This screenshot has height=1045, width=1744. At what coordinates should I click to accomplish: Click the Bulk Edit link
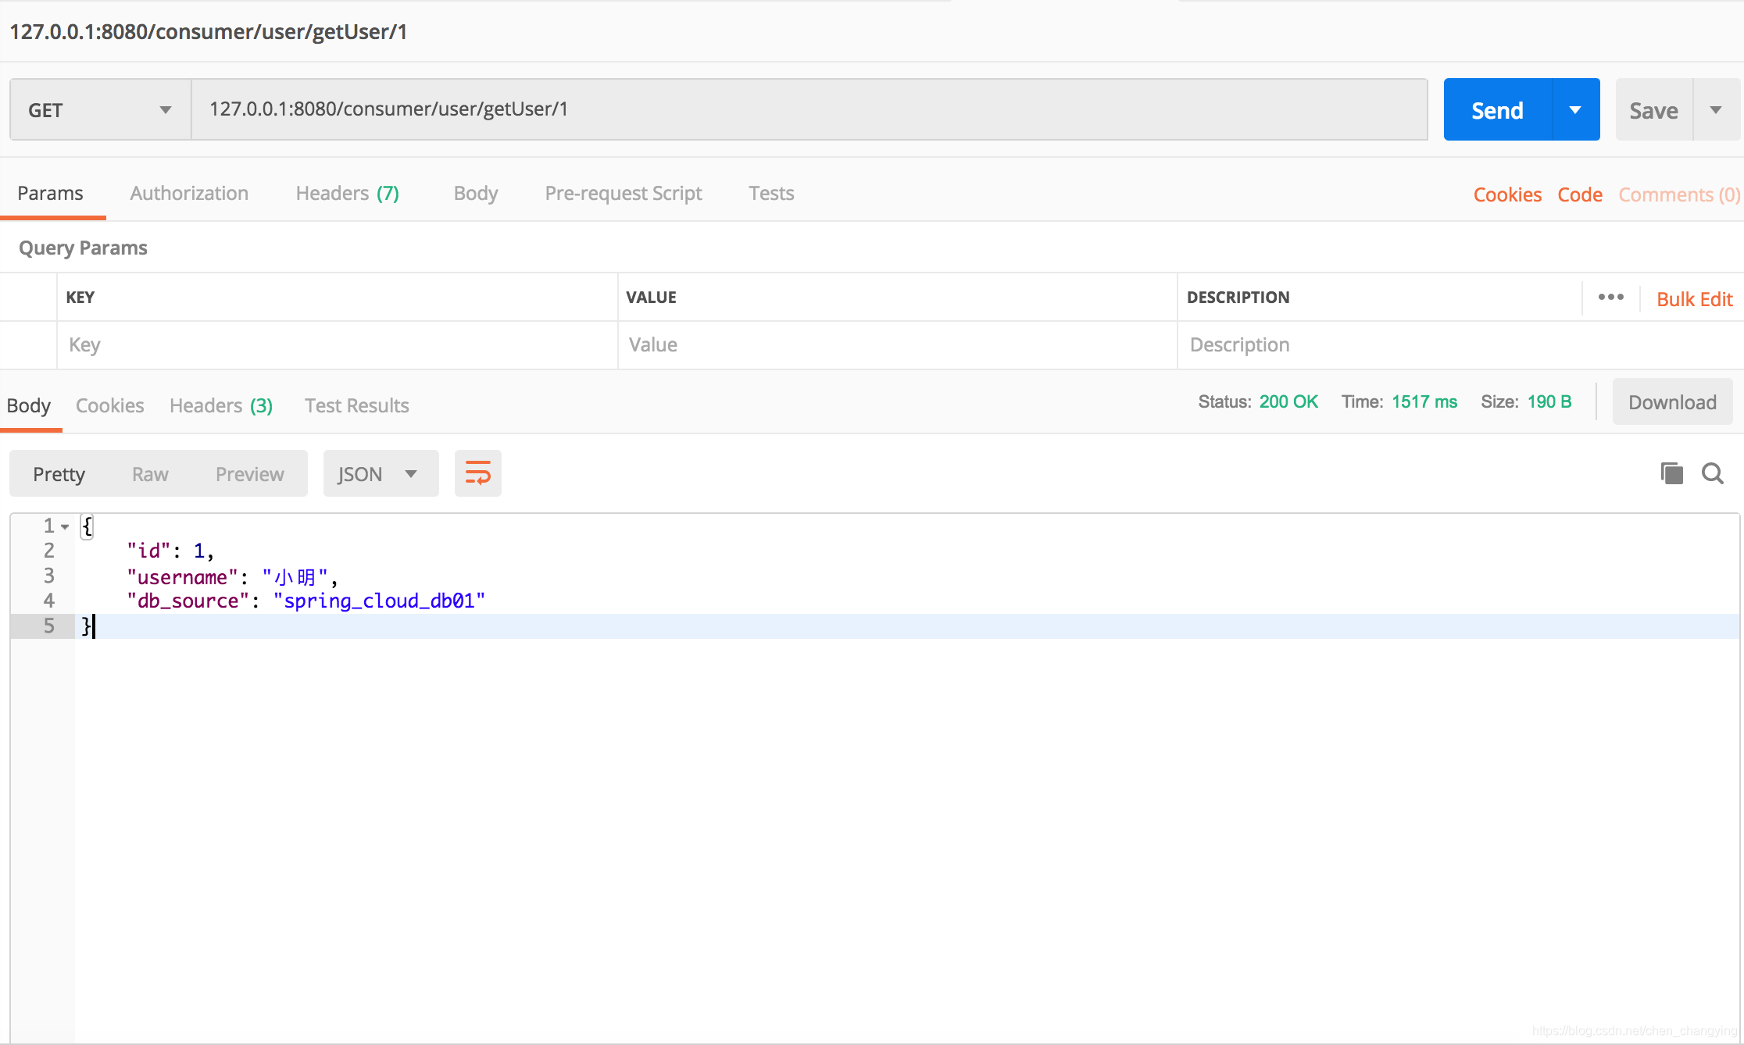click(x=1695, y=299)
